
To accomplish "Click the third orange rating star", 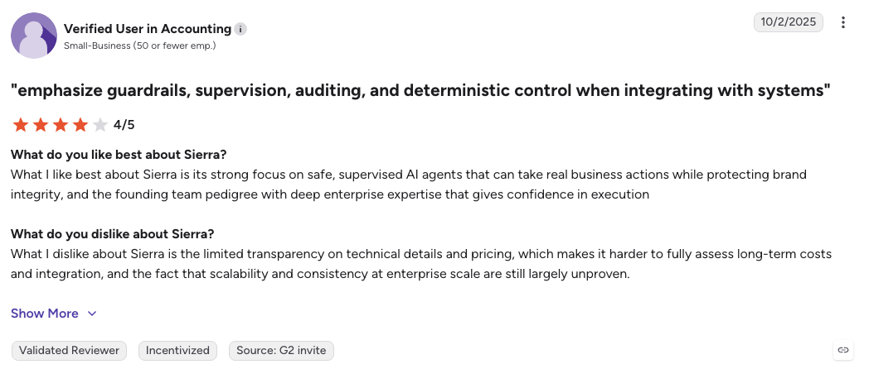I will tap(61, 125).
